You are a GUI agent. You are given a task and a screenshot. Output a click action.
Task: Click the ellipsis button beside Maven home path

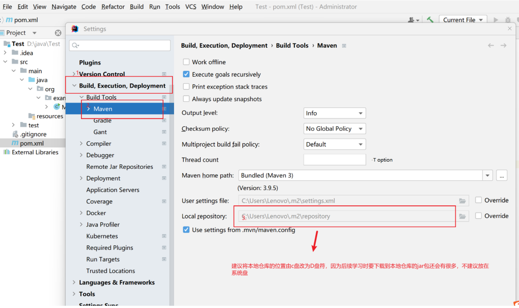pyautogui.click(x=502, y=175)
